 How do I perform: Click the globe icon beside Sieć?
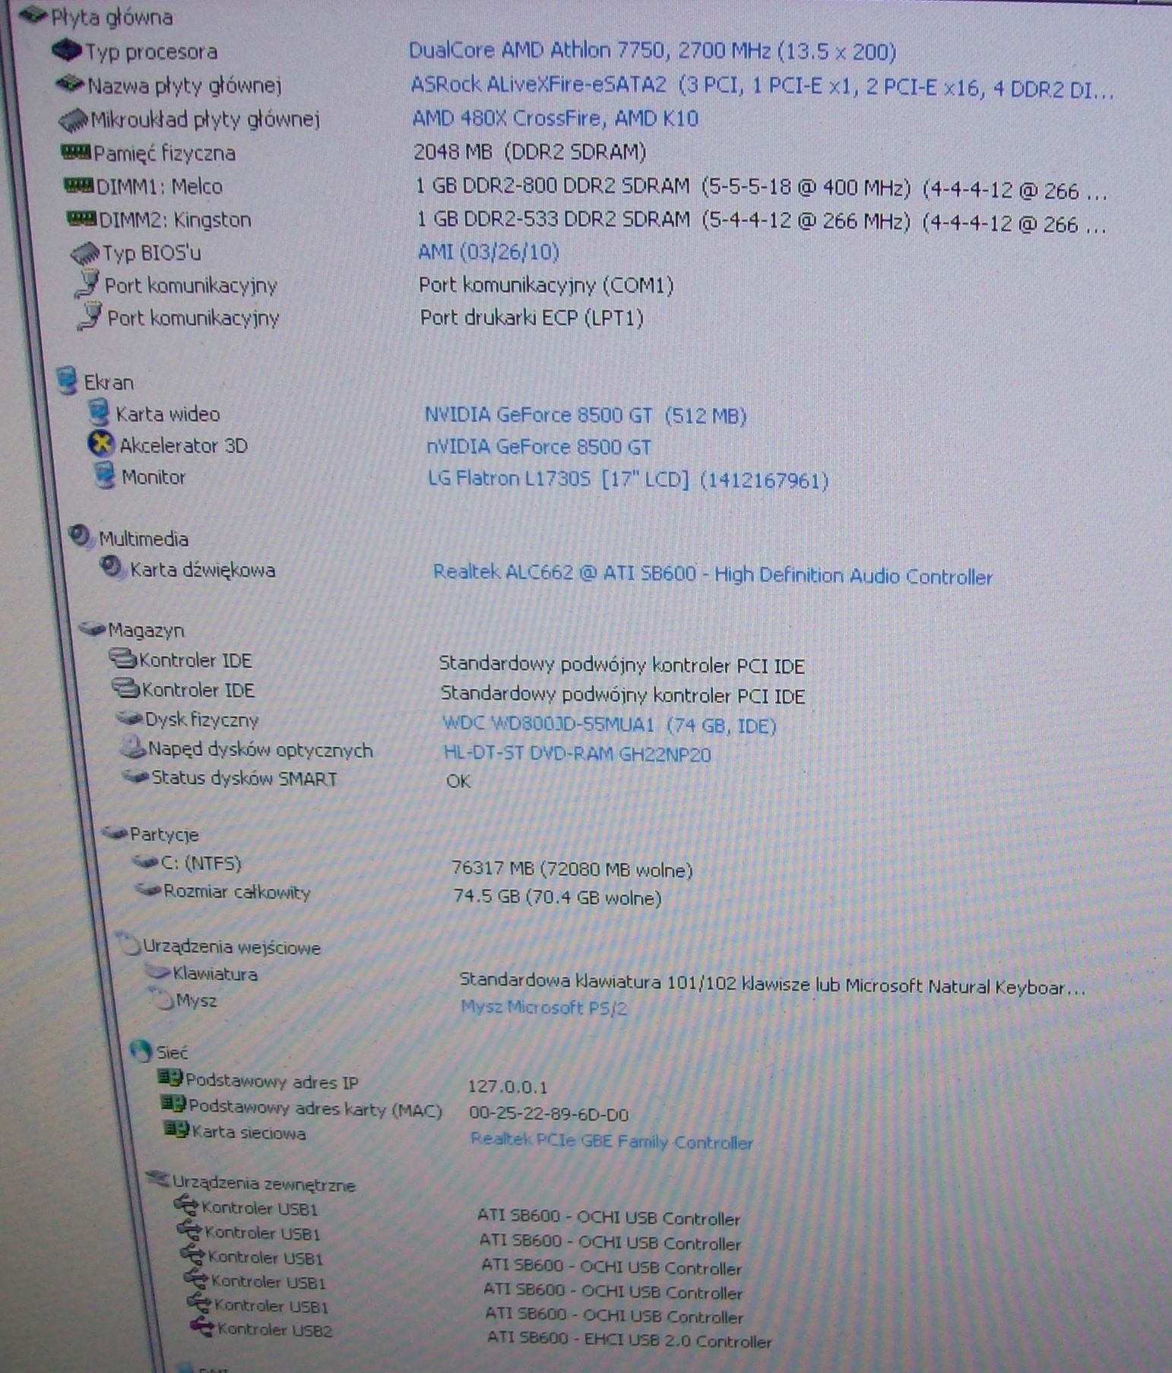[141, 1051]
